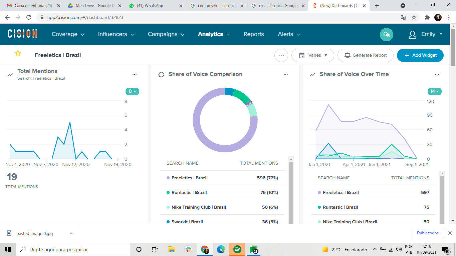Expand the D interval dropdown
The height and width of the screenshot is (256, 456).
click(x=132, y=91)
